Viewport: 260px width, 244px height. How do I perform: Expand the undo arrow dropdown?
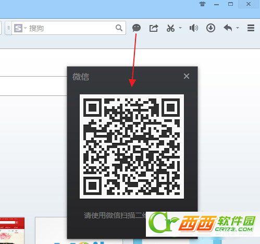tap(238, 28)
